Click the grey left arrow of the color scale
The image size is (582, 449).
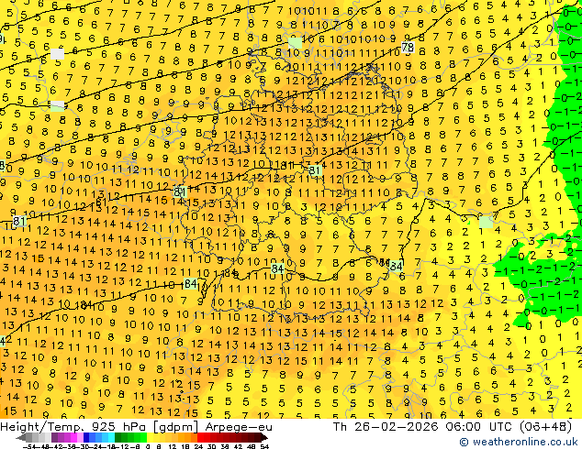(20, 437)
